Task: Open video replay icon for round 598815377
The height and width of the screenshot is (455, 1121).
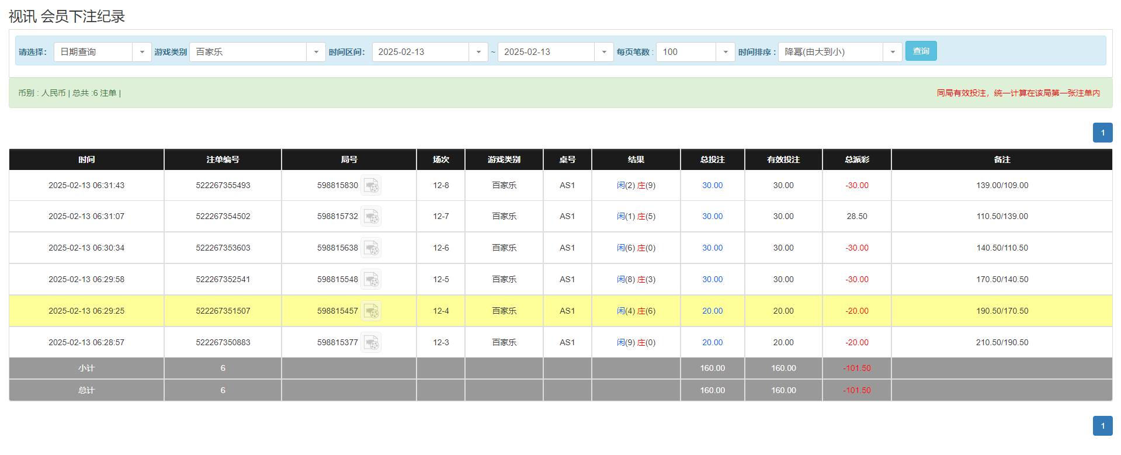Action: [371, 343]
